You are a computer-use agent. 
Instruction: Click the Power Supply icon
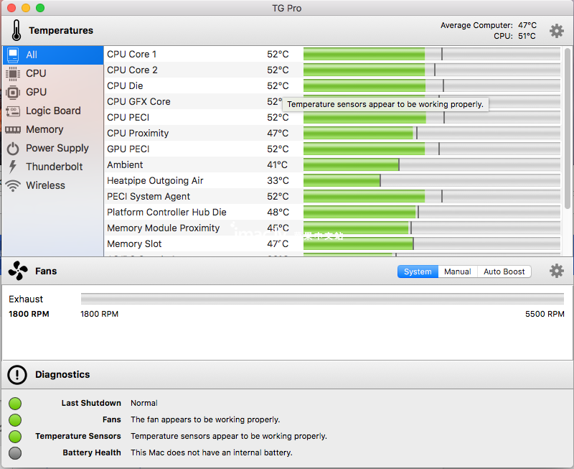pos(13,148)
